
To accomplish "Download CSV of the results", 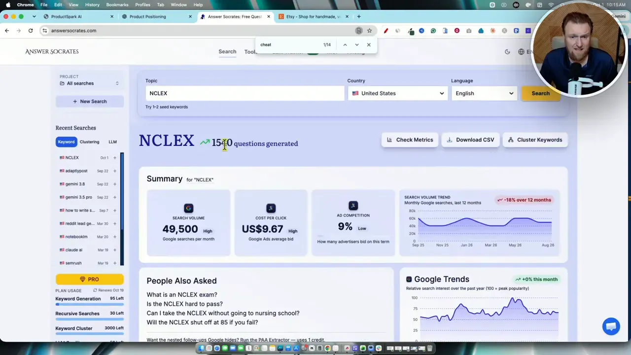I will [470, 140].
